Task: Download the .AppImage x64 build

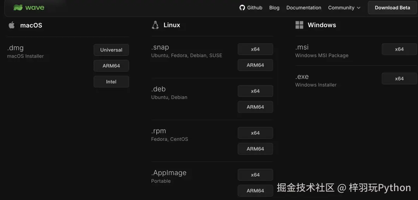Action: 255,175
